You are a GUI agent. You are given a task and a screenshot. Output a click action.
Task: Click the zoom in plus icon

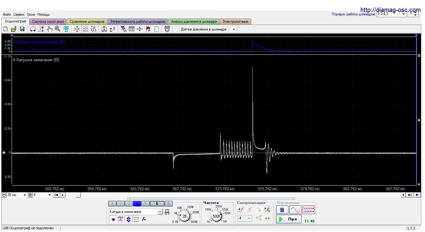tap(30, 195)
